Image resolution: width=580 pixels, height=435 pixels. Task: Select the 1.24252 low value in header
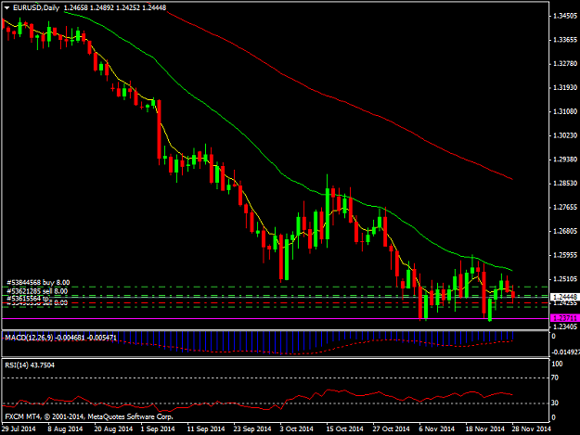[128, 7]
